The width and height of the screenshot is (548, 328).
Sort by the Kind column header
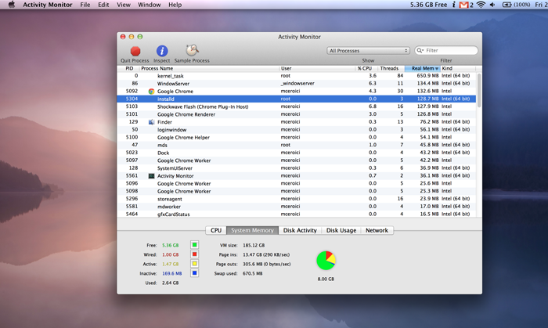point(458,68)
